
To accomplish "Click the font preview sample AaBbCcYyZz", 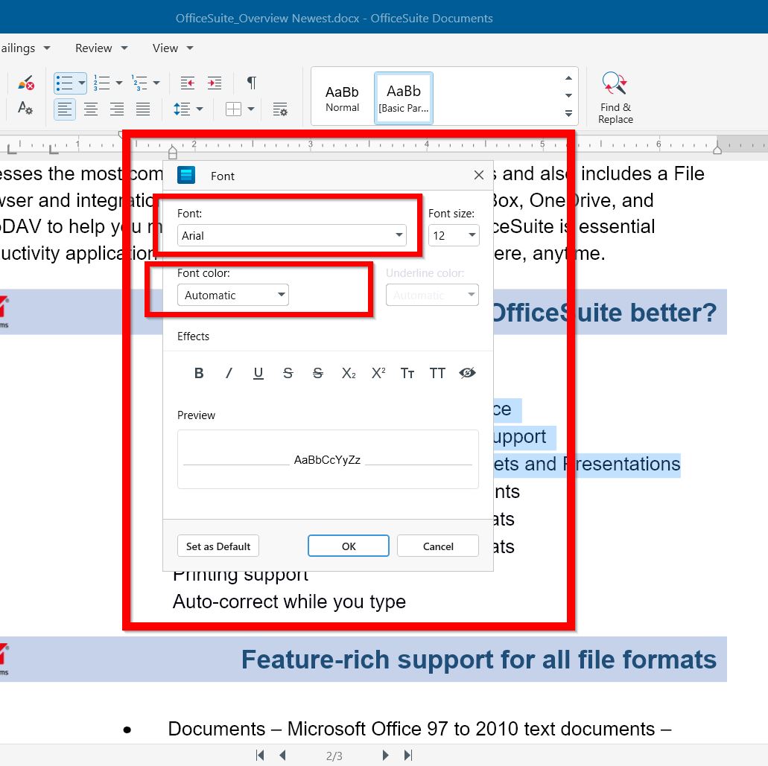I will pyautogui.click(x=327, y=459).
